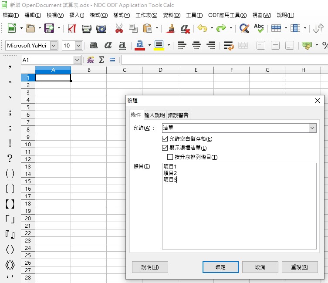The image size is (328, 283).
Task: Insert Sum with the sigma icon
Action: tap(101, 60)
